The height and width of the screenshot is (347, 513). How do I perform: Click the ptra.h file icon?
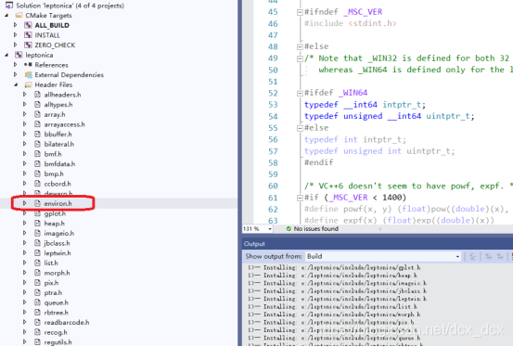pyautogui.click(x=38, y=292)
